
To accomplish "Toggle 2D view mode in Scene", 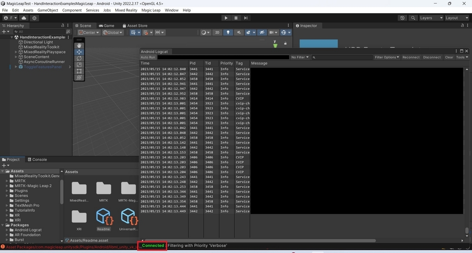I will [217, 33].
